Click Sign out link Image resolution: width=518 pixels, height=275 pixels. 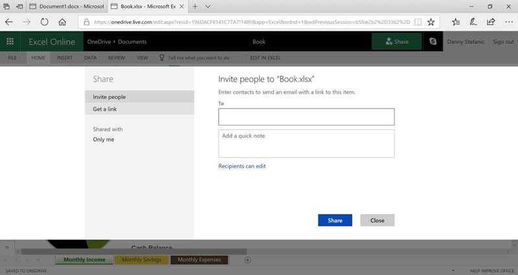(503, 41)
